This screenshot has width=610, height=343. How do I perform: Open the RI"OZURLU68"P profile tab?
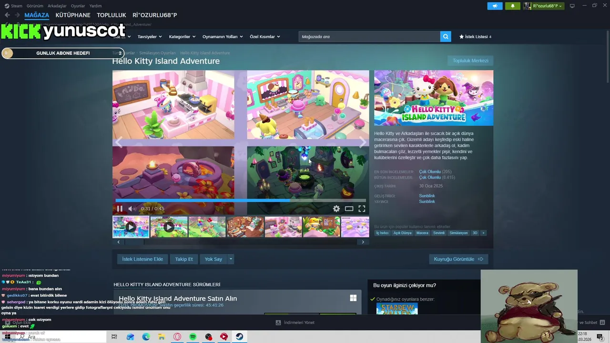pyautogui.click(x=155, y=15)
